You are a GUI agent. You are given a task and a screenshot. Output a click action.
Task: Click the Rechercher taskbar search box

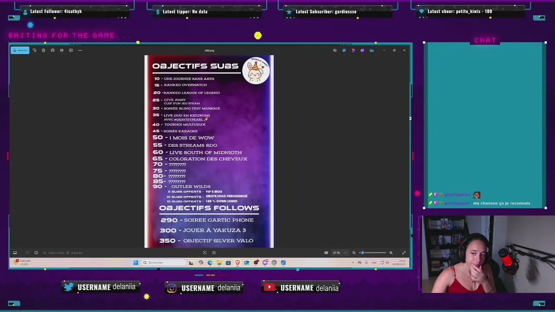[163, 262]
